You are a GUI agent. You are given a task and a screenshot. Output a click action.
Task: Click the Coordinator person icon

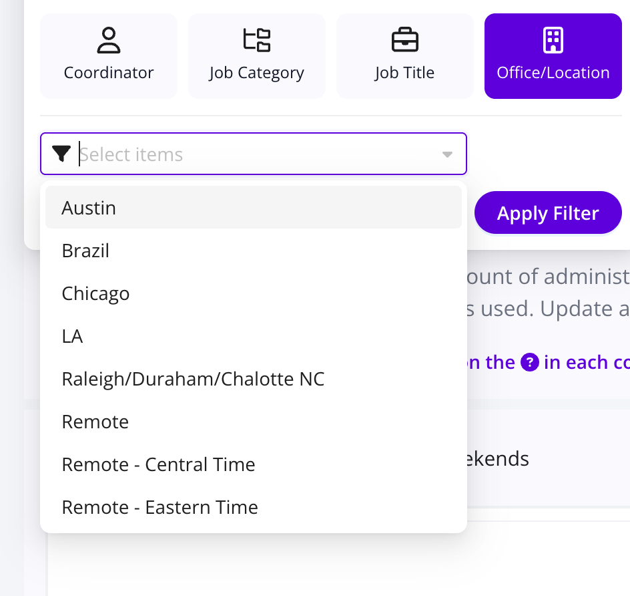[x=109, y=40]
